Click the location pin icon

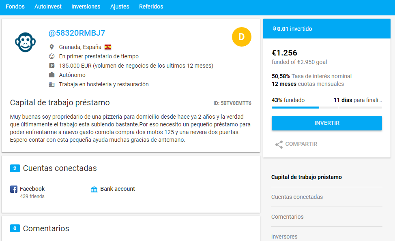(x=51, y=47)
